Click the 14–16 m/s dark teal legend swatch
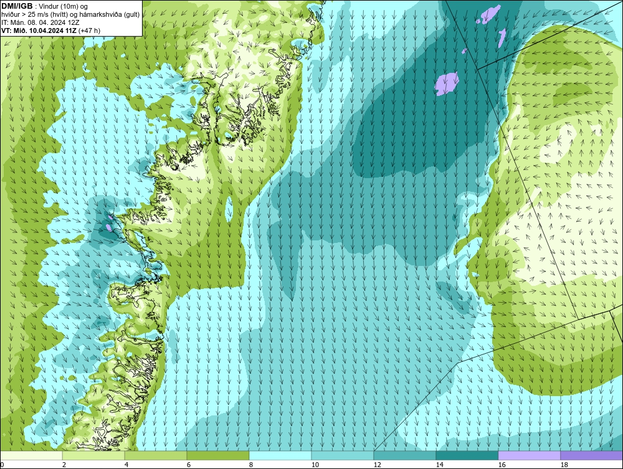623x469 pixels. click(x=467, y=455)
